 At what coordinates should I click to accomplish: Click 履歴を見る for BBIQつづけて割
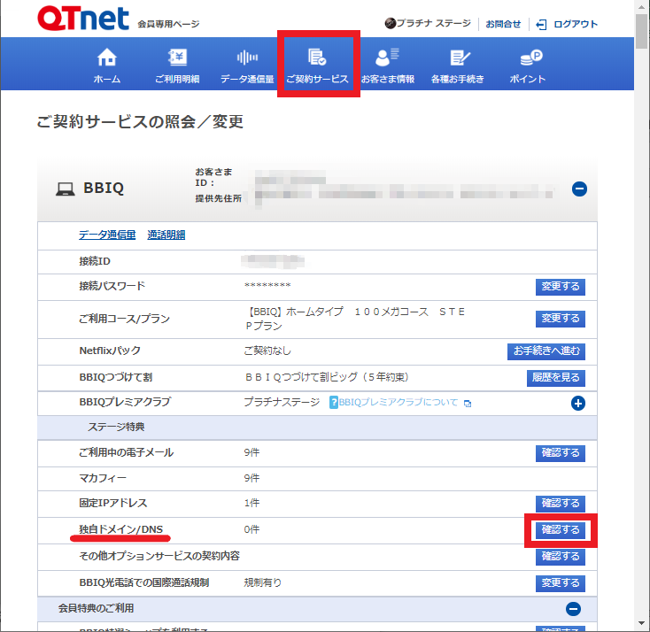(555, 378)
